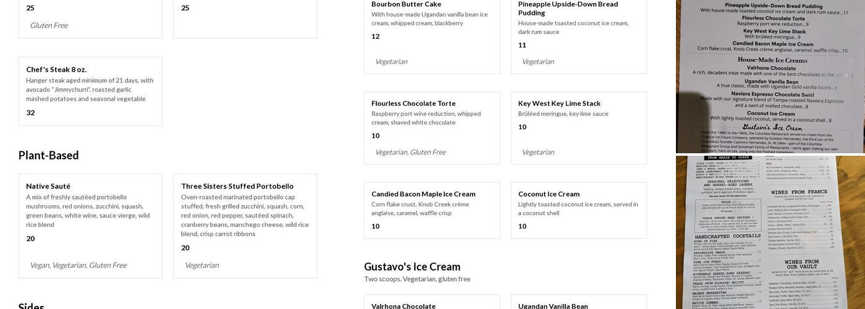Viewport: 865px width, 309px height.
Task: Click the Coconut Ice Cream item
Action: click(549, 194)
